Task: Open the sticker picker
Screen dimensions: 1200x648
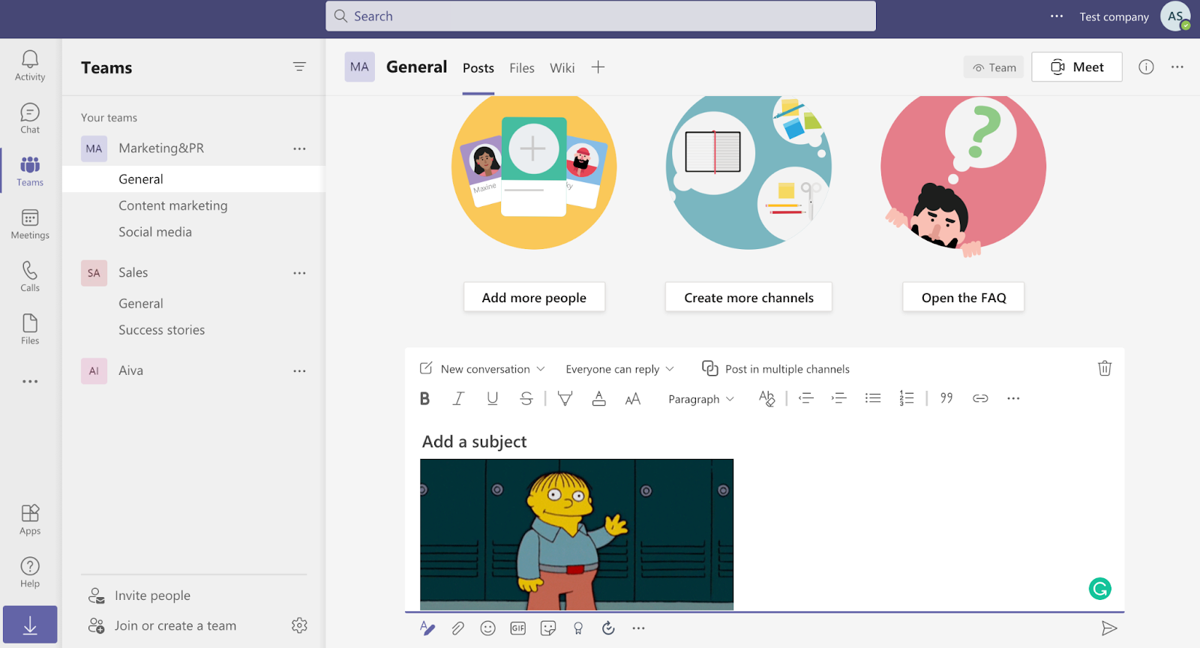Action: [x=548, y=628]
